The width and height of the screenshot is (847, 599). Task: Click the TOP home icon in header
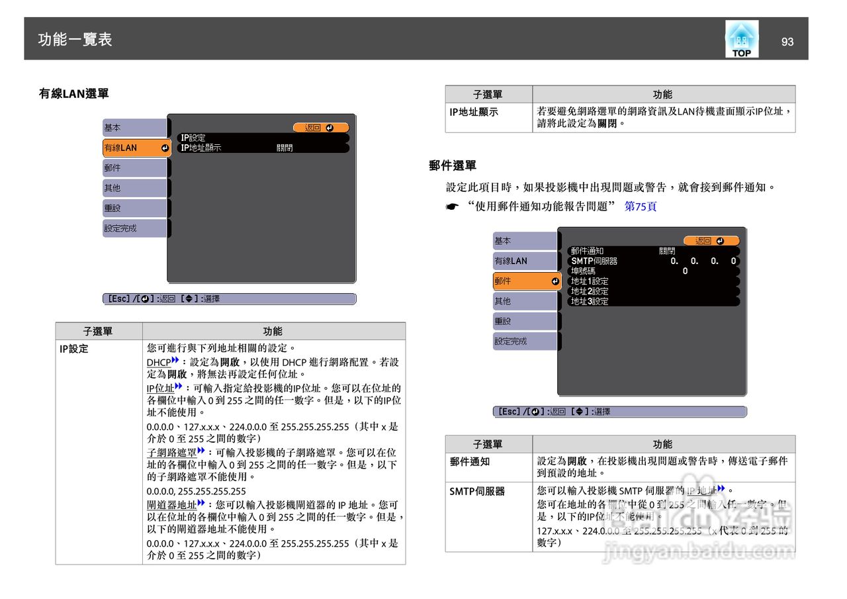tap(742, 39)
